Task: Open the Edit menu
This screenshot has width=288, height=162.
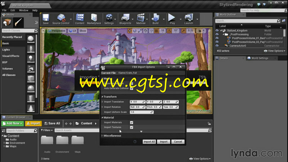Action: [x=13, y=10]
